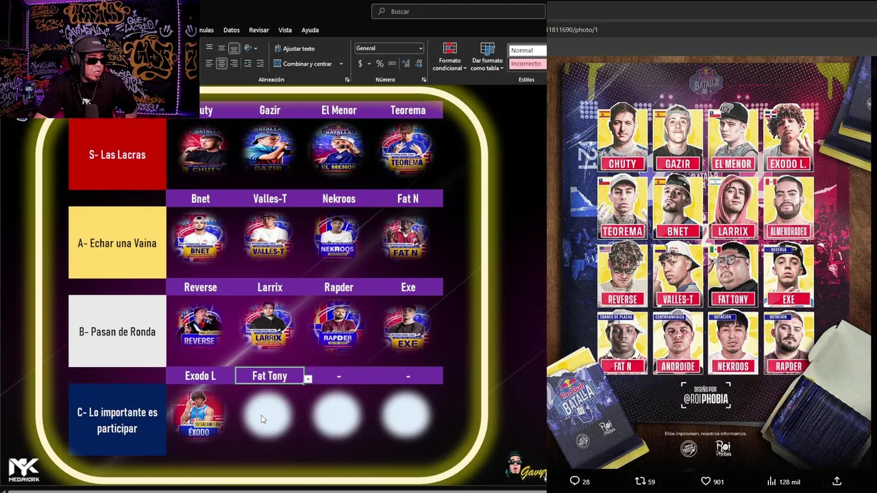The image size is (877, 493).
Task: Open Número dialog launcher
Action: (x=423, y=79)
